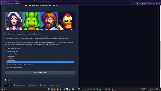
Task: Select the Basic preset option
Action: coord(40,62)
